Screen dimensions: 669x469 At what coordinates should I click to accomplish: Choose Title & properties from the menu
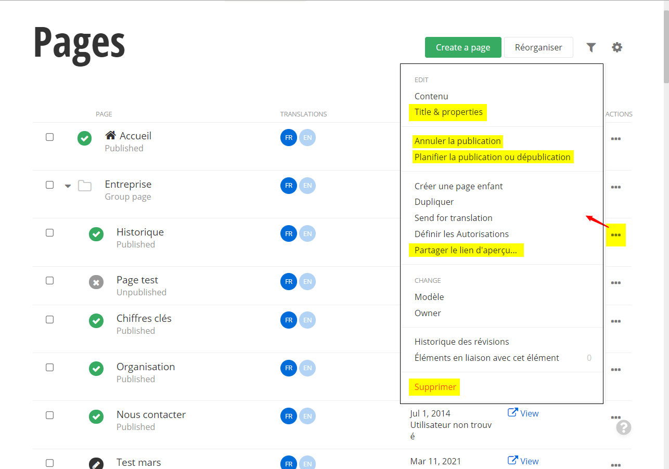click(448, 112)
